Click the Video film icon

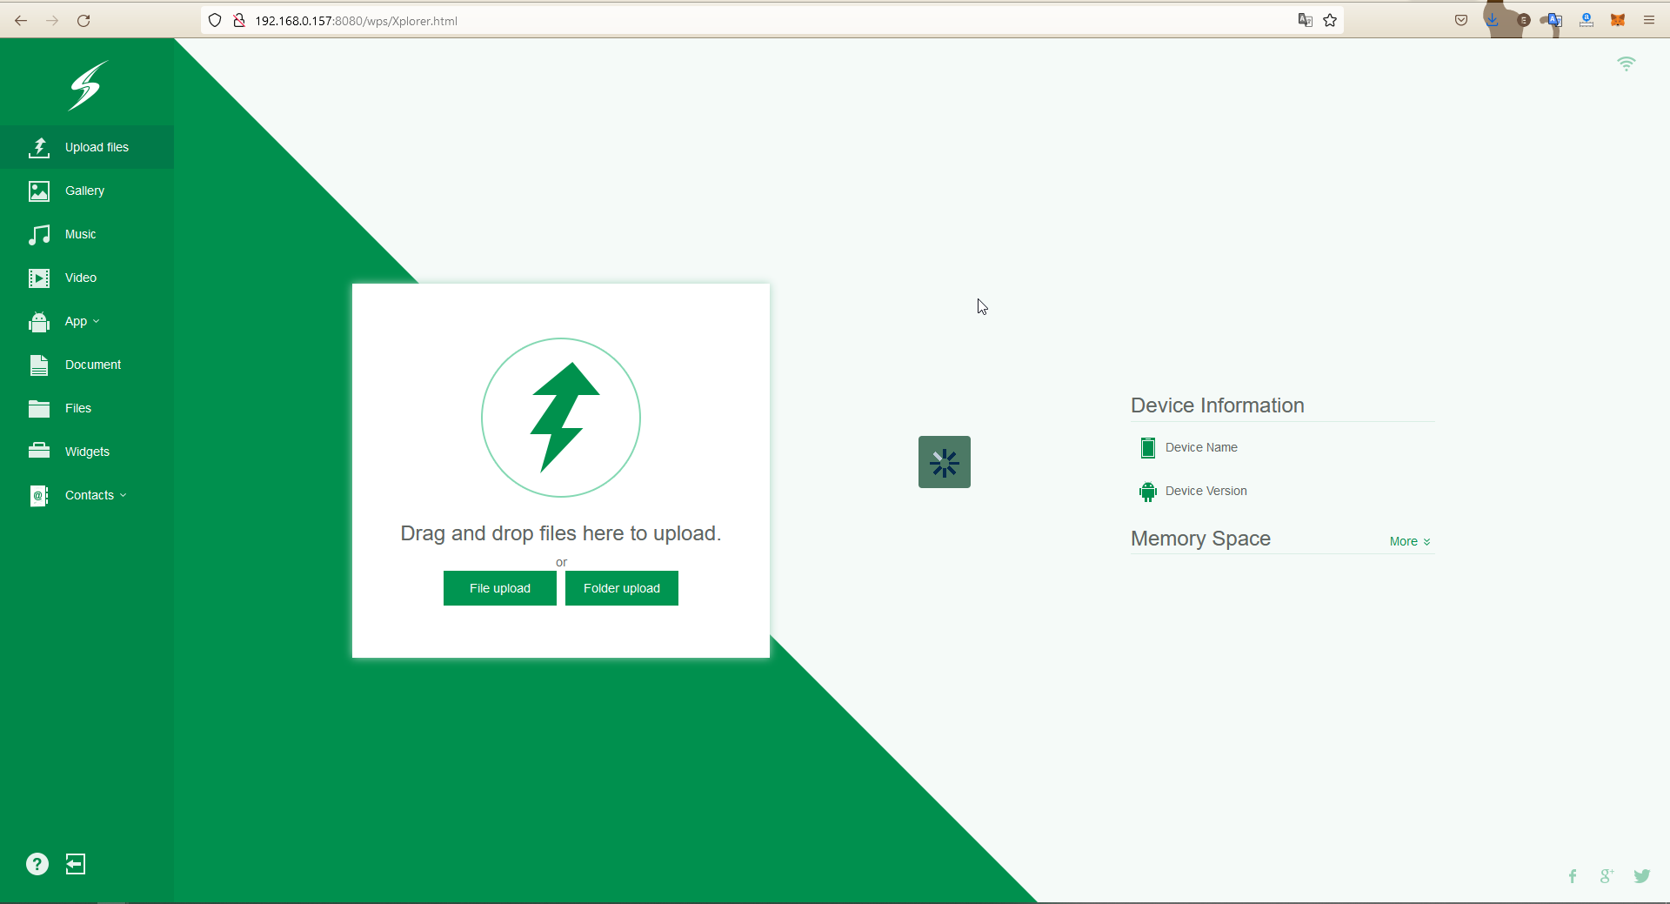39,278
